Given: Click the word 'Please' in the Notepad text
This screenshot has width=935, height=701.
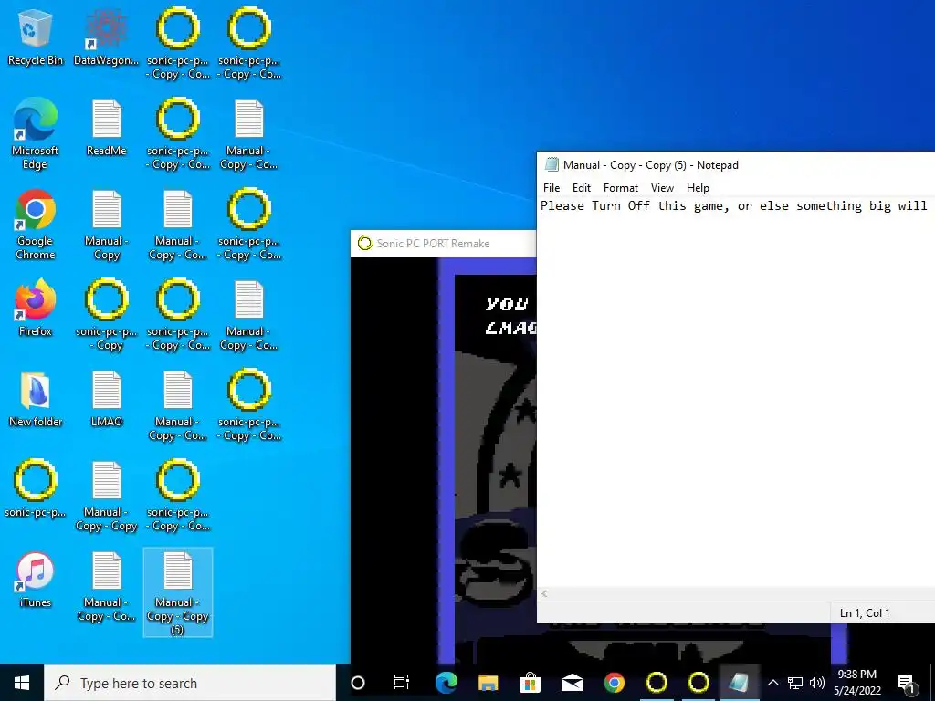Looking at the screenshot, I should pos(562,206).
